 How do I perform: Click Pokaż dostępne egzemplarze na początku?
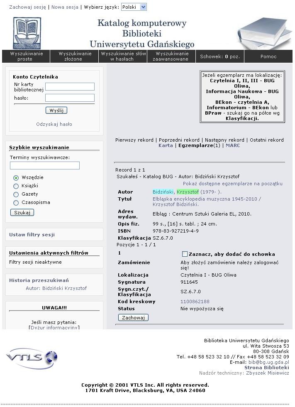click(x=232, y=184)
